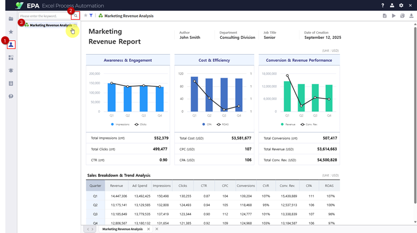Screen dimensions: 417x233
Task: Open the dashboard grid icon in sidebar
Action: 11,57
